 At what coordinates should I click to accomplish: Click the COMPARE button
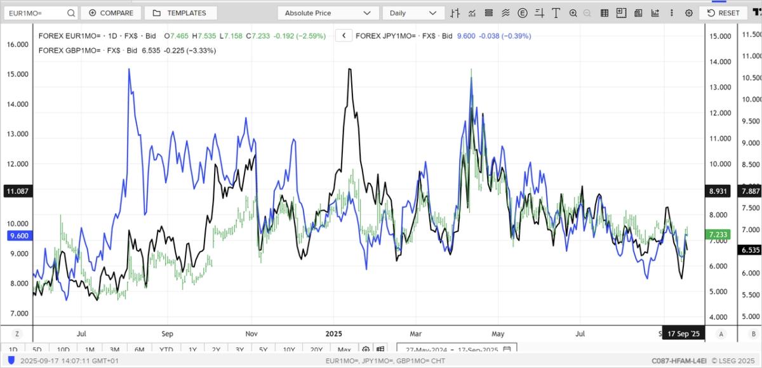[110, 13]
